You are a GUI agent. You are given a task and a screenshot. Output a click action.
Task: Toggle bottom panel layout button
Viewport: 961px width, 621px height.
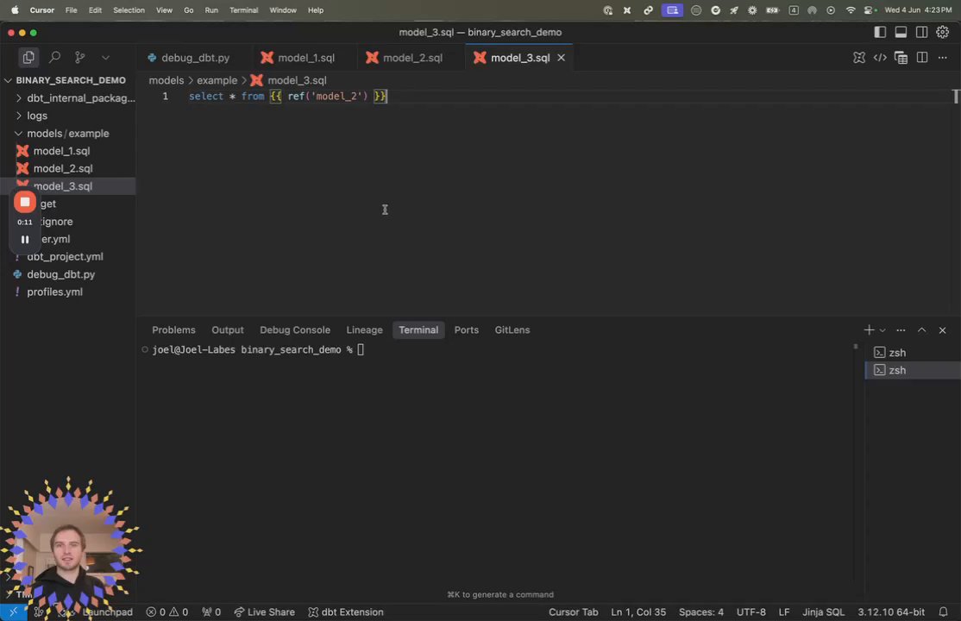tap(901, 32)
